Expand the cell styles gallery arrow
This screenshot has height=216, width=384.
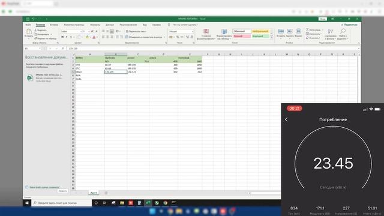pyautogui.click(x=271, y=37)
